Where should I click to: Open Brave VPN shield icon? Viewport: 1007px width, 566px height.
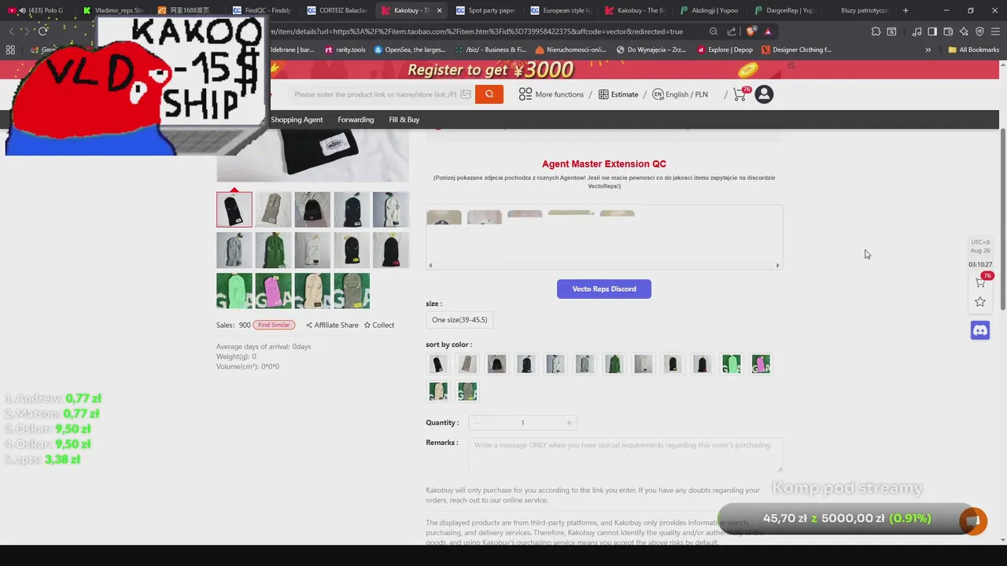coord(979,31)
